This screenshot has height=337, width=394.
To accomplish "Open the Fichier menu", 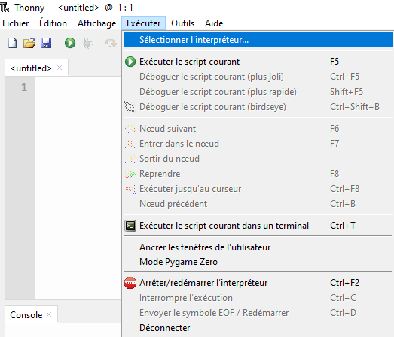I will pos(16,23).
